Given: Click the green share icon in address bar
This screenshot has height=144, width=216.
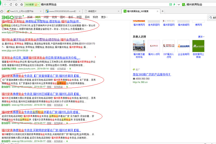Looking at the screenshot, I should 171,5.
